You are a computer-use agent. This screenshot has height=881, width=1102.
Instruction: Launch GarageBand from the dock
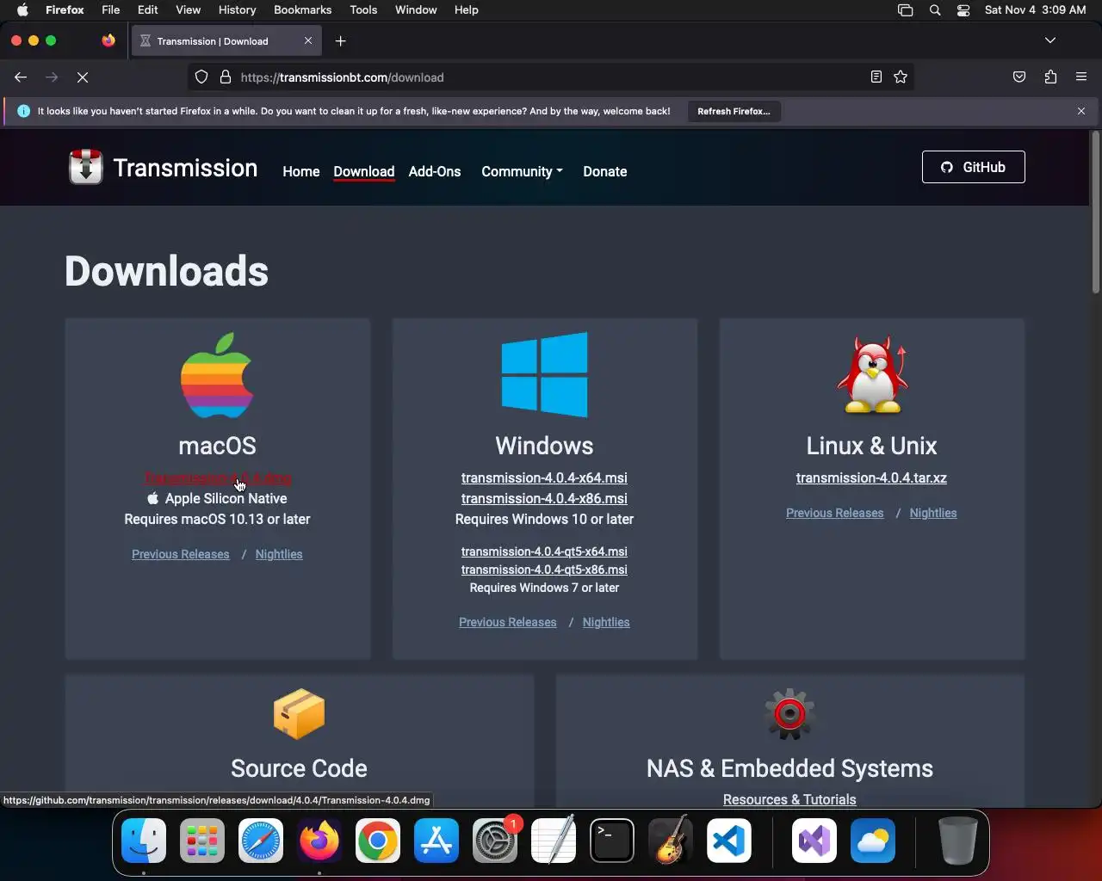[x=671, y=841]
